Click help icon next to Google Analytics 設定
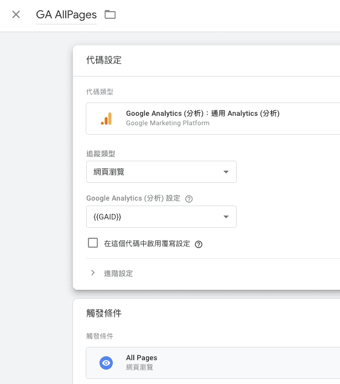The height and width of the screenshot is (384, 340). (x=189, y=199)
